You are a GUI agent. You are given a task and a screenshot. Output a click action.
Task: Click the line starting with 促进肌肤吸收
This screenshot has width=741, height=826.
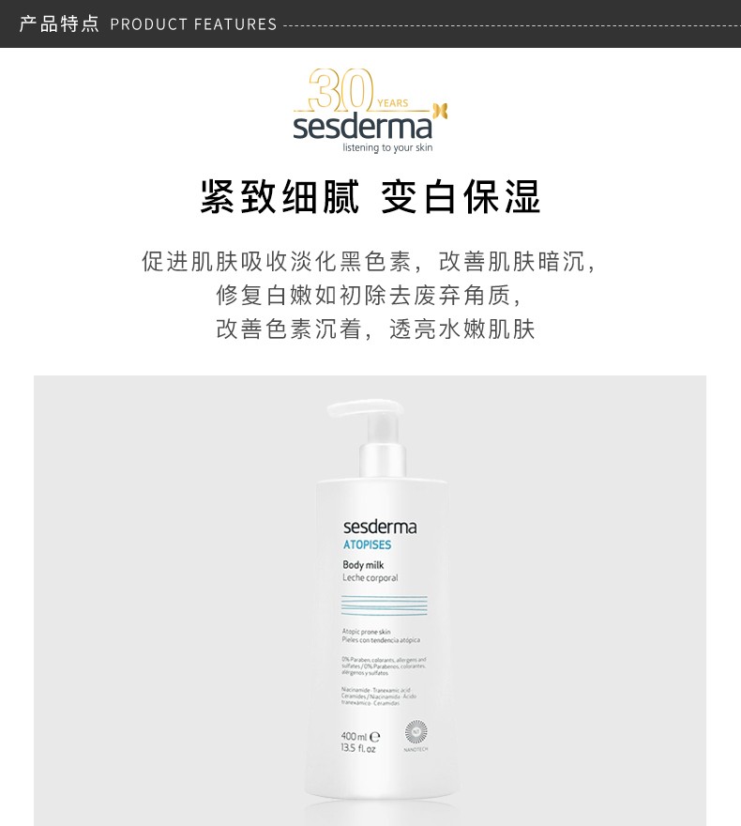pos(370,261)
